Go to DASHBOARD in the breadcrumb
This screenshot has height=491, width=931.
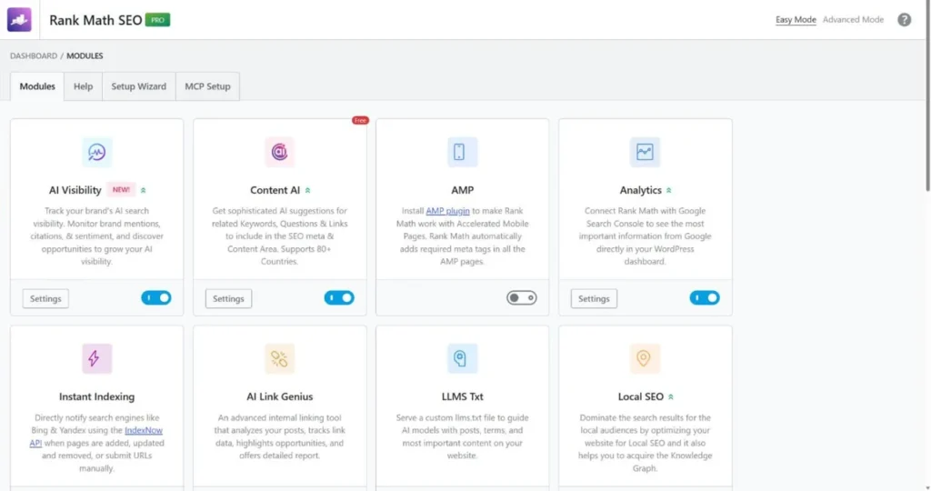(x=34, y=55)
